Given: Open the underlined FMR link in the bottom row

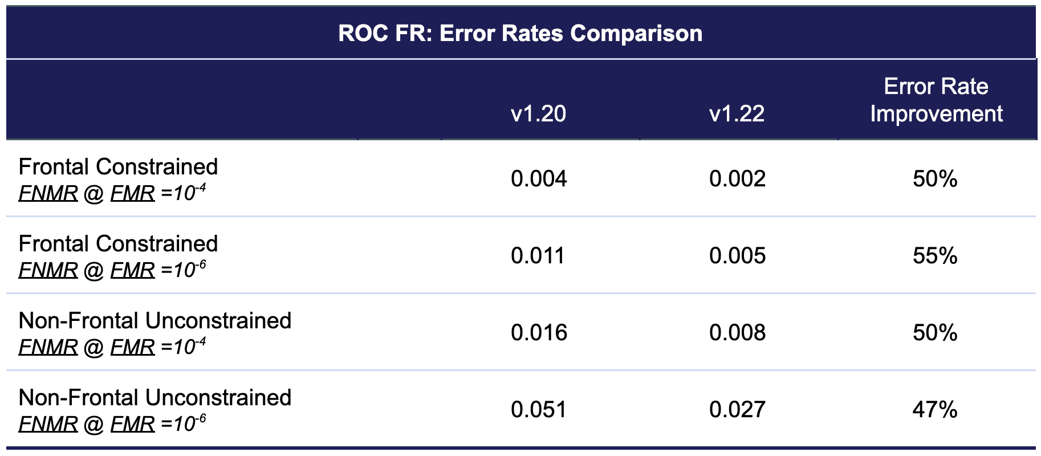Looking at the screenshot, I should click(132, 424).
